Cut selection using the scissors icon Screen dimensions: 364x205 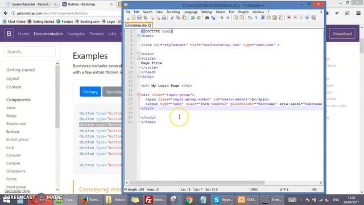172,18
